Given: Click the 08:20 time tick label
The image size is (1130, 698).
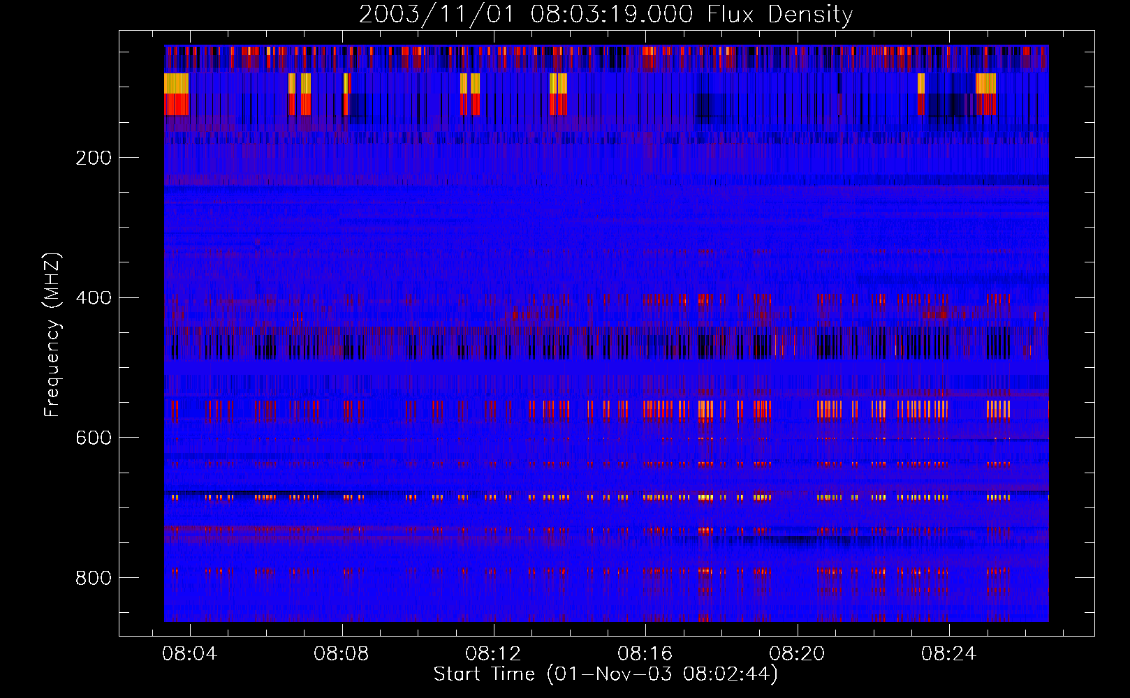Looking at the screenshot, I should [797, 653].
